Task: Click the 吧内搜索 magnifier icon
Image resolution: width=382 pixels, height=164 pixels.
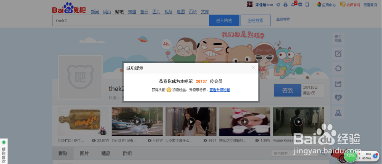Action: (323, 153)
